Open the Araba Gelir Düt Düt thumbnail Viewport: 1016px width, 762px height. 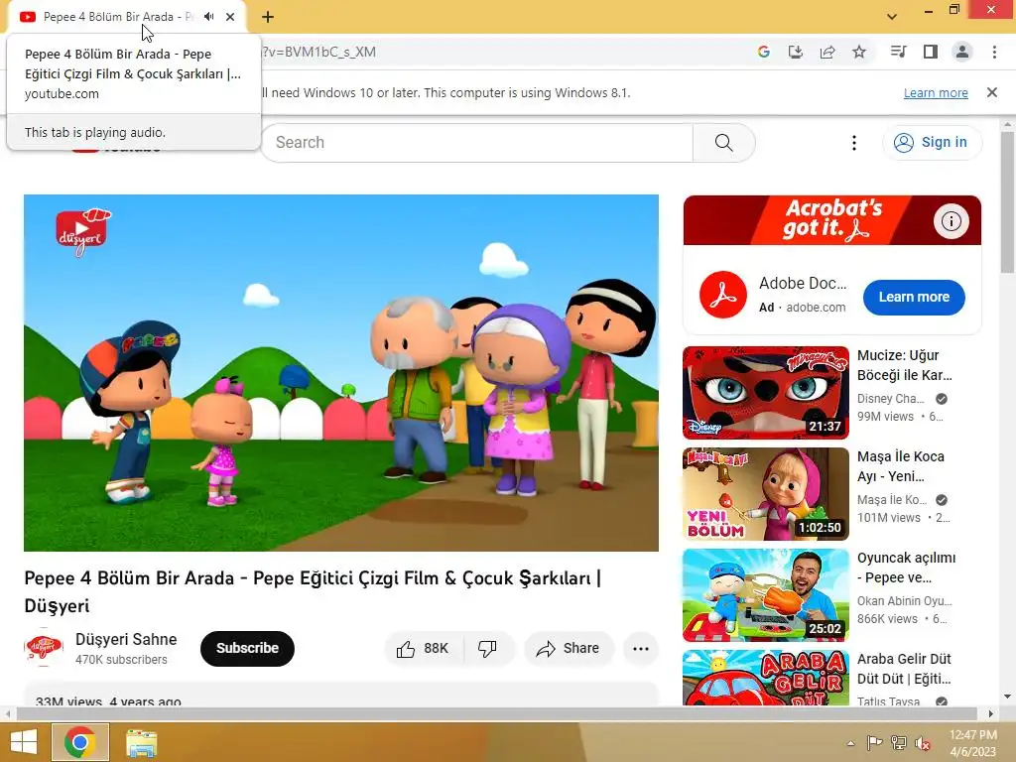pos(765,678)
